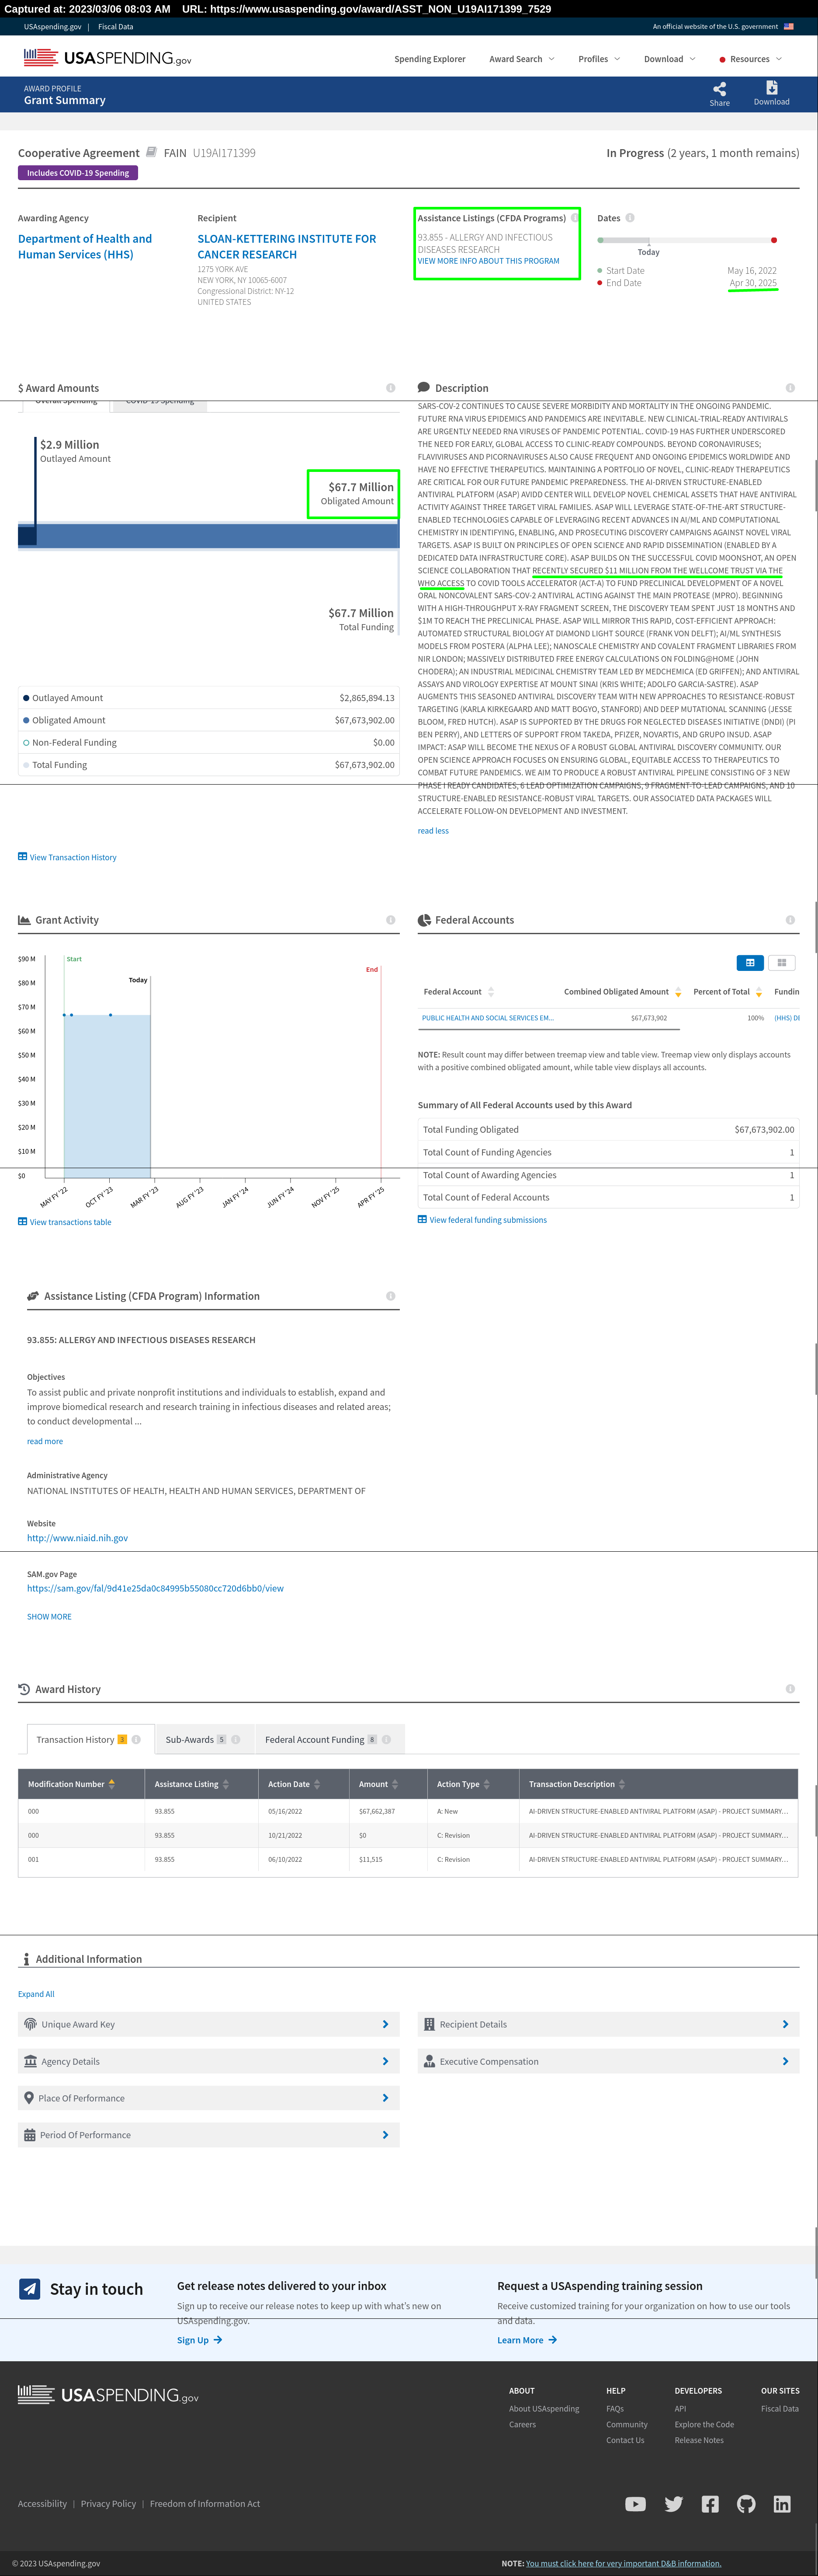
Task: Click the Download icon in Grant Summary bar
Action: 771,88
